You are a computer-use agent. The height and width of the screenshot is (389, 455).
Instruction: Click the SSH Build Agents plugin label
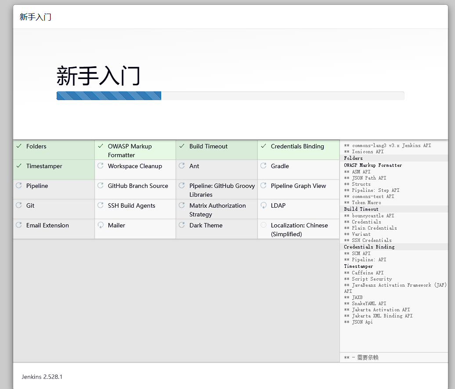131,206
